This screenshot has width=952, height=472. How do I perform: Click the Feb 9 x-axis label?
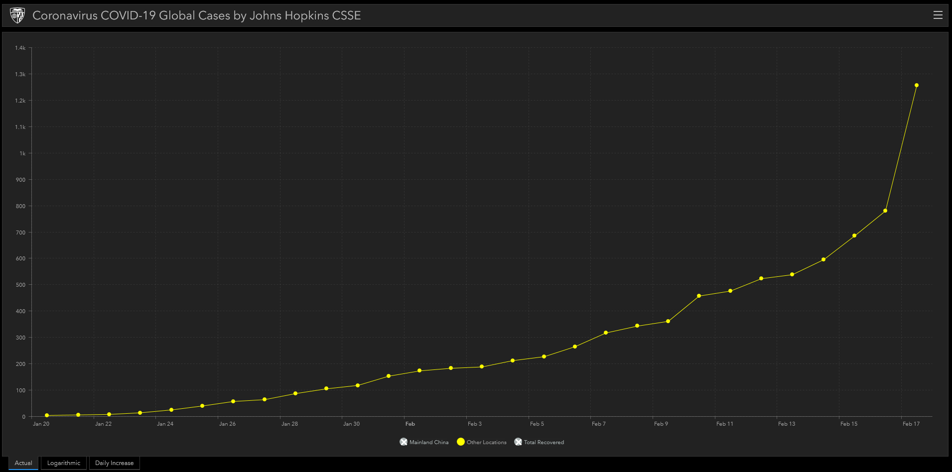tap(661, 424)
